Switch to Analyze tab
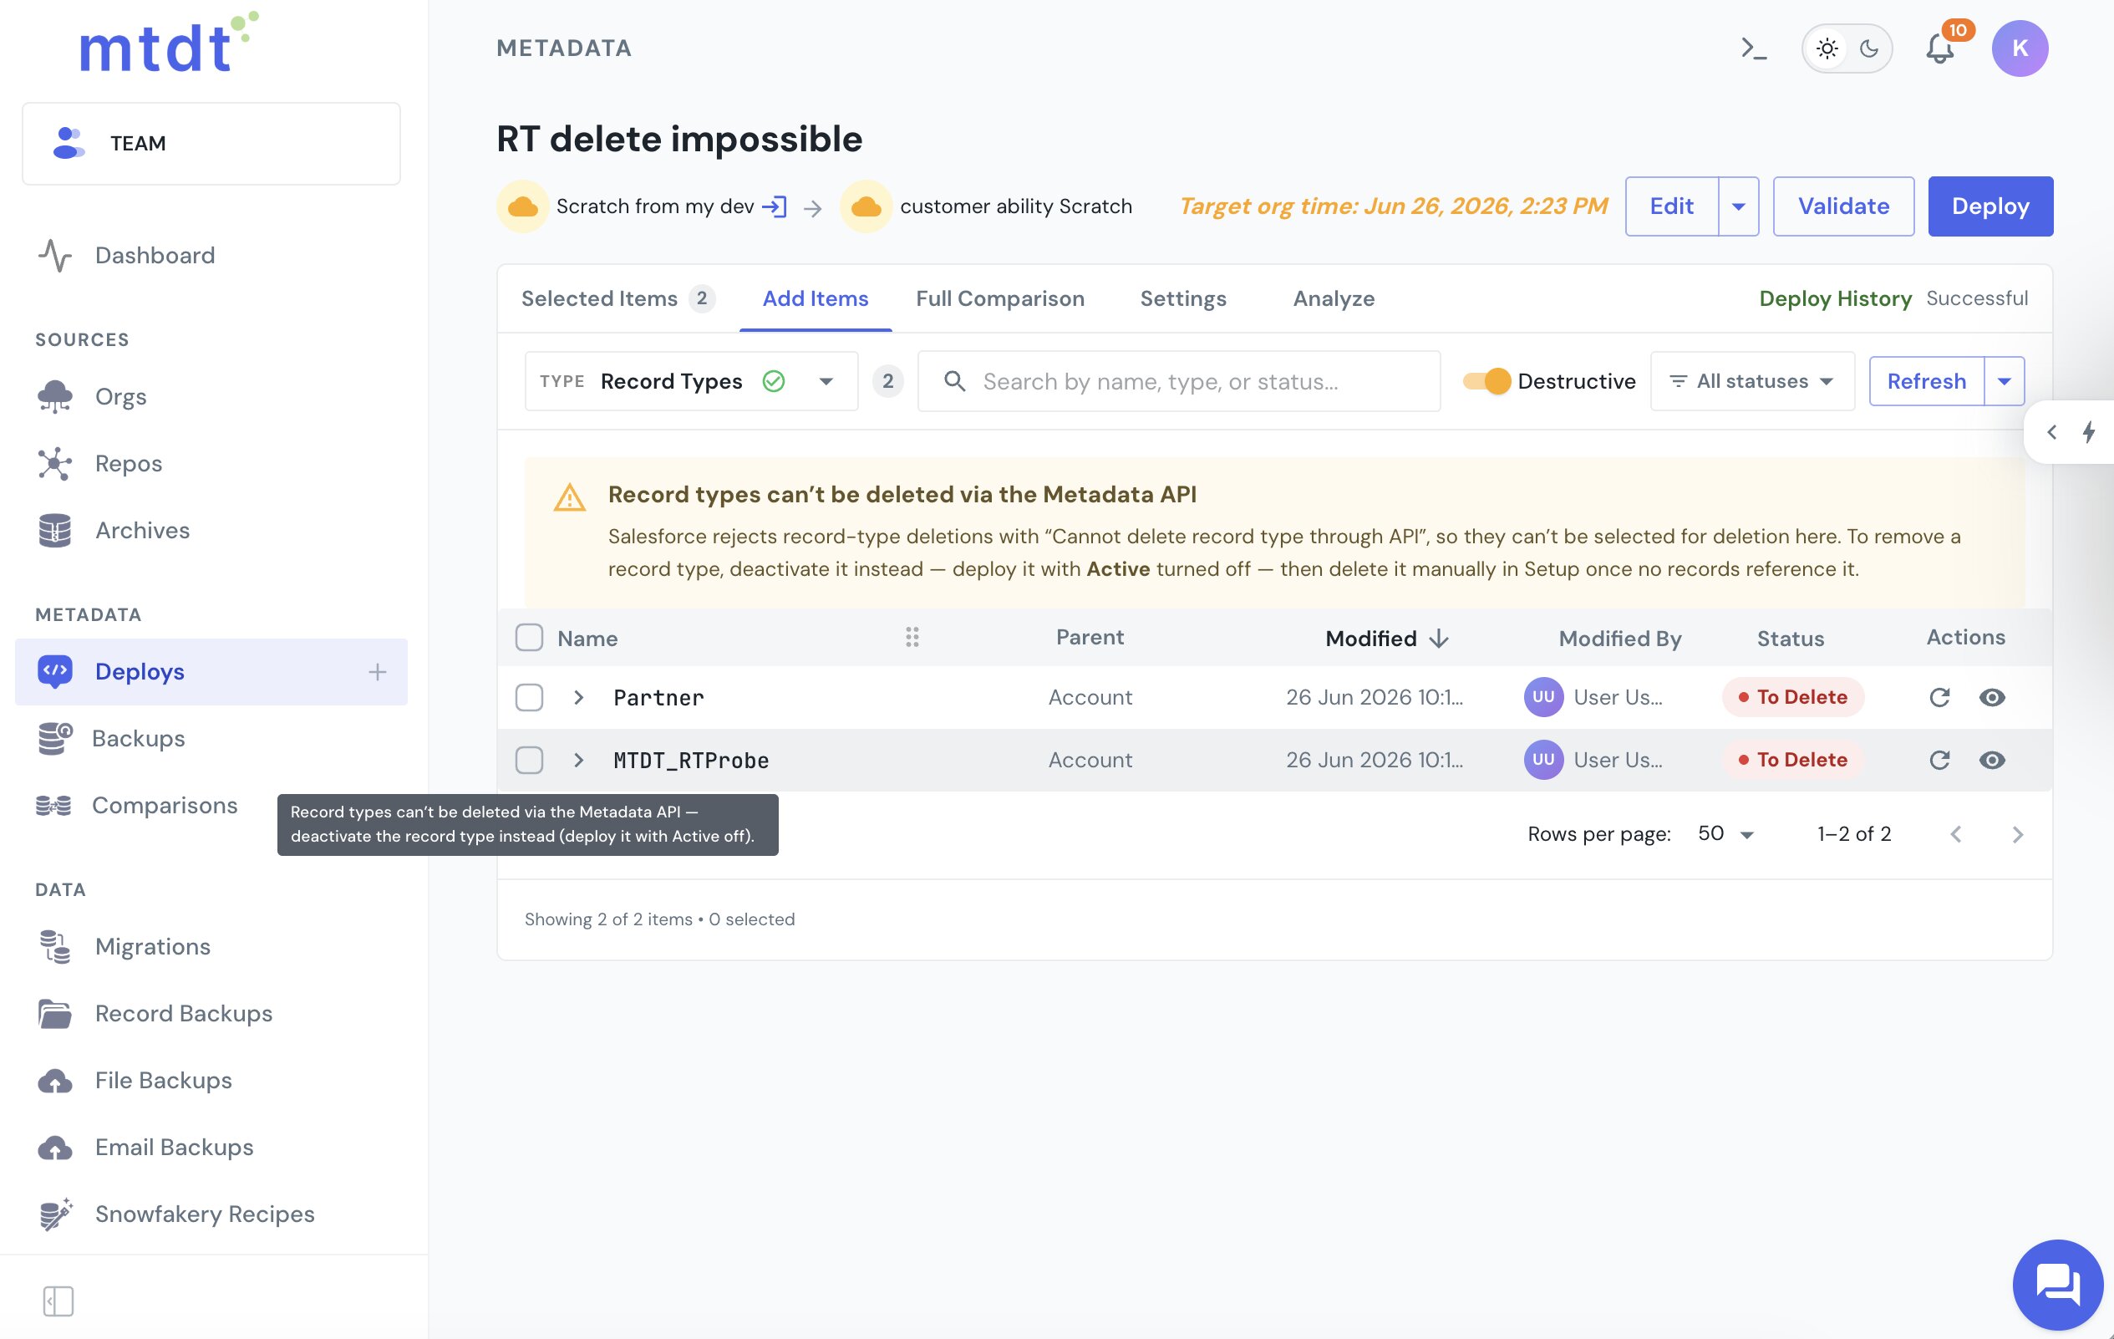The height and width of the screenshot is (1339, 2114). [x=1334, y=298]
